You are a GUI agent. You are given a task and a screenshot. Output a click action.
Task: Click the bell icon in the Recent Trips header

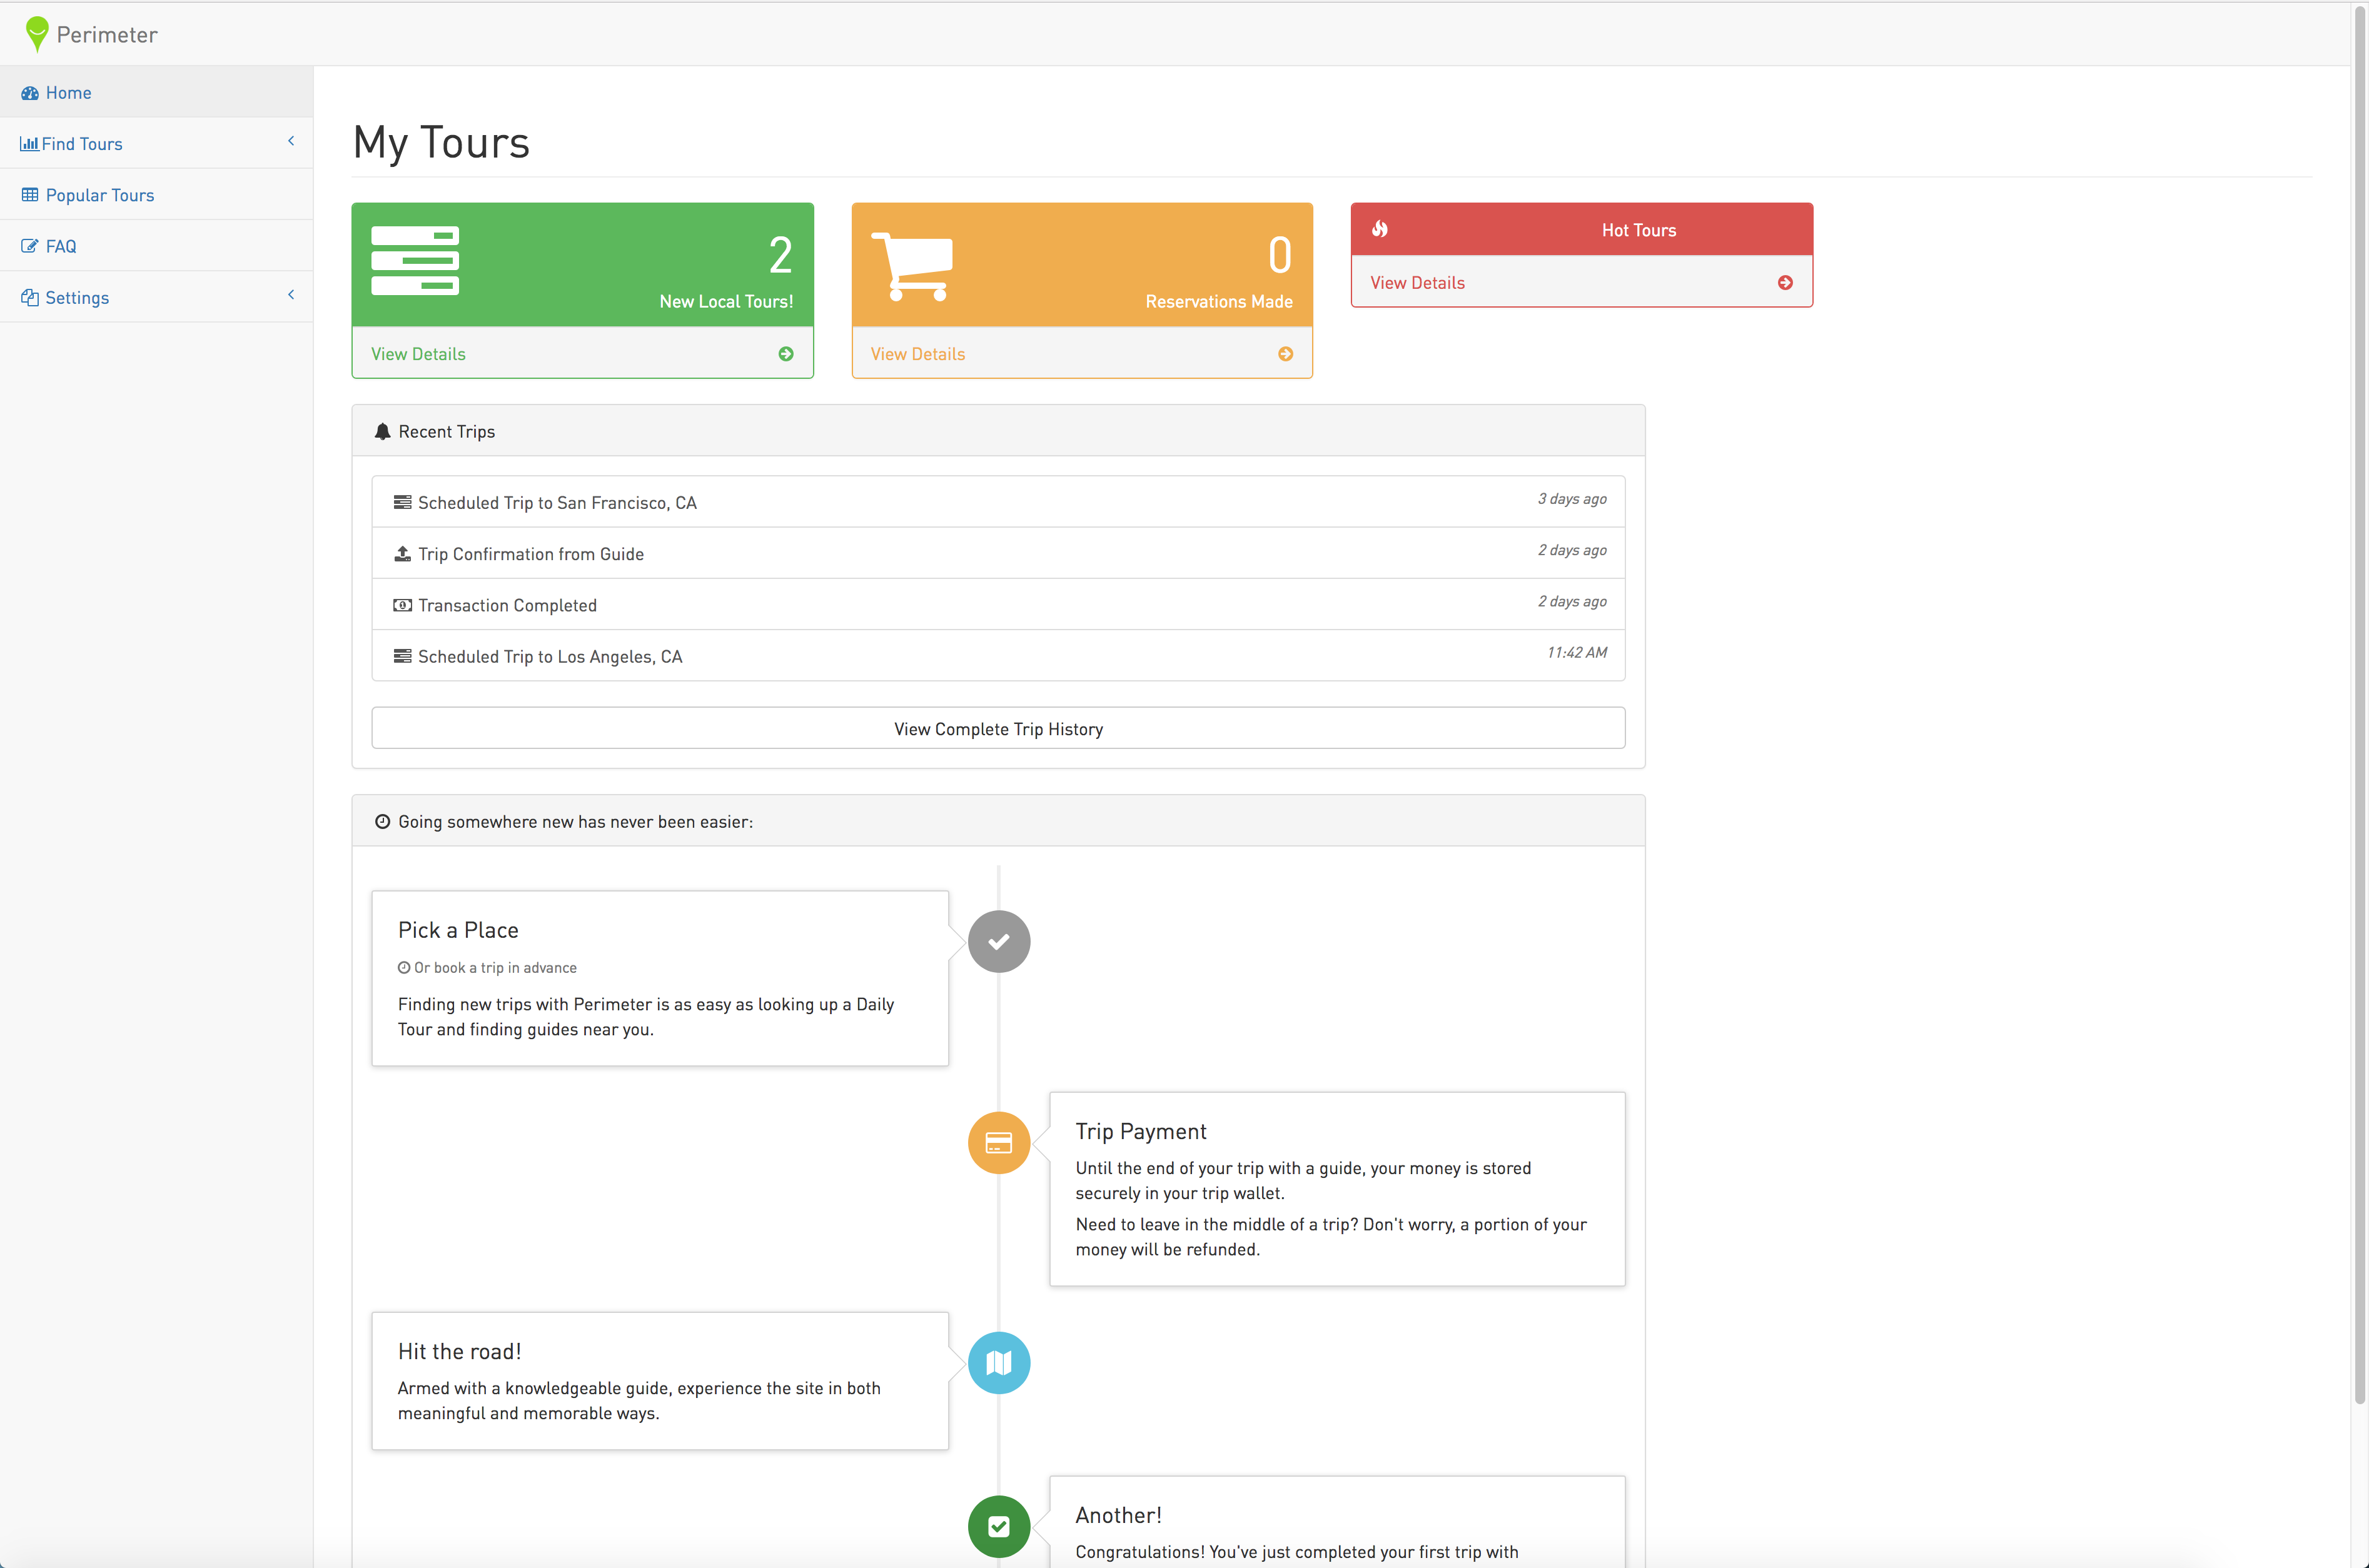(x=383, y=431)
